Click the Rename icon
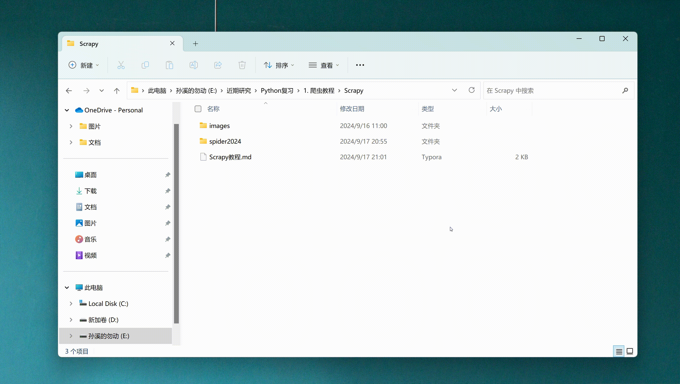The image size is (680, 384). click(x=193, y=65)
